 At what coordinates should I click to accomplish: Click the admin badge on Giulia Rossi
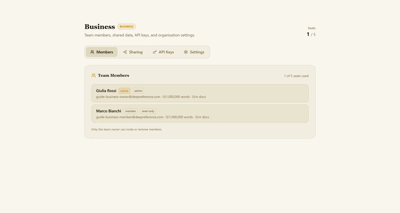pyautogui.click(x=138, y=91)
